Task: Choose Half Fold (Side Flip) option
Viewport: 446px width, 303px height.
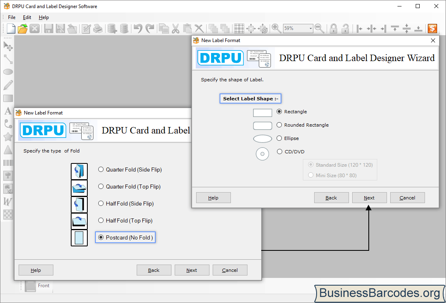Action: pyautogui.click(x=101, y=203)
